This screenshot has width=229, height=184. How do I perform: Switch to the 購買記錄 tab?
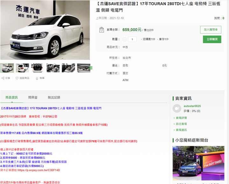(54, 97)
